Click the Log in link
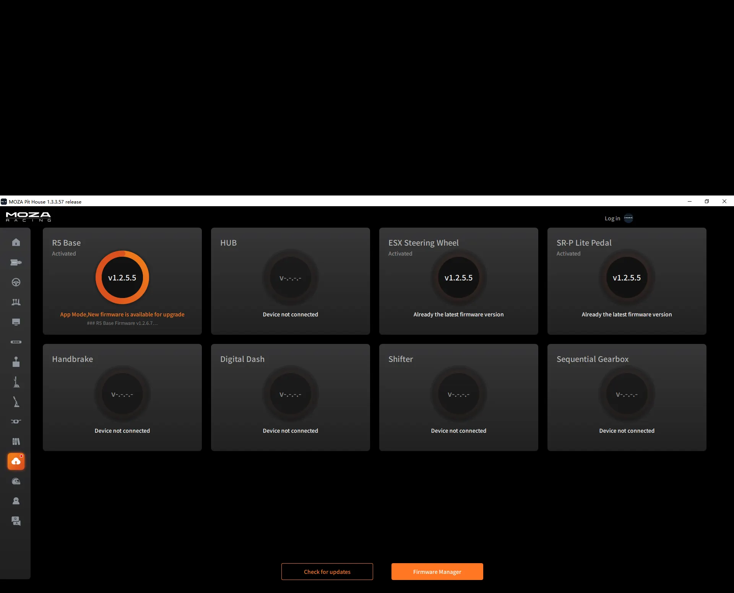734x593 pixels. tap(612, 218)
